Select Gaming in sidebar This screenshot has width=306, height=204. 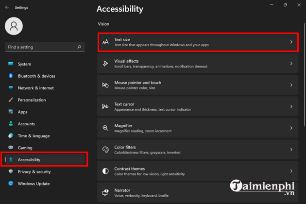click(x=45, y=148)
